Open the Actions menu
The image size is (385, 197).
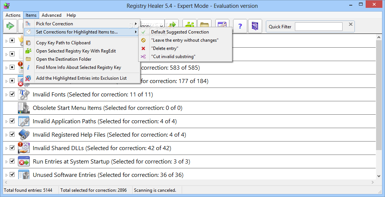[x=13, y=15]
